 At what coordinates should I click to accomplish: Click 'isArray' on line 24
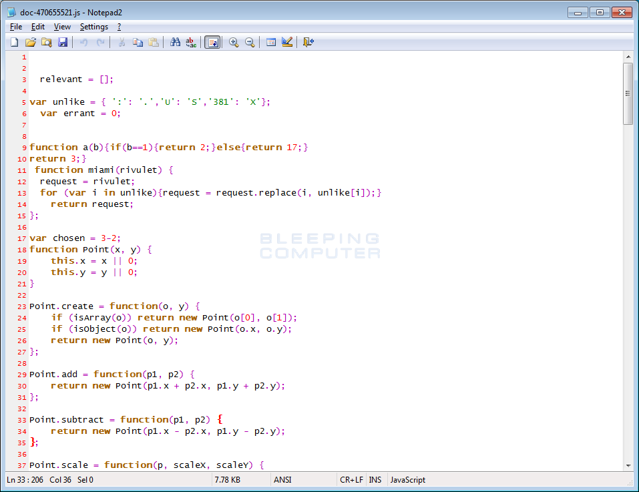click(x=92, y=317)
